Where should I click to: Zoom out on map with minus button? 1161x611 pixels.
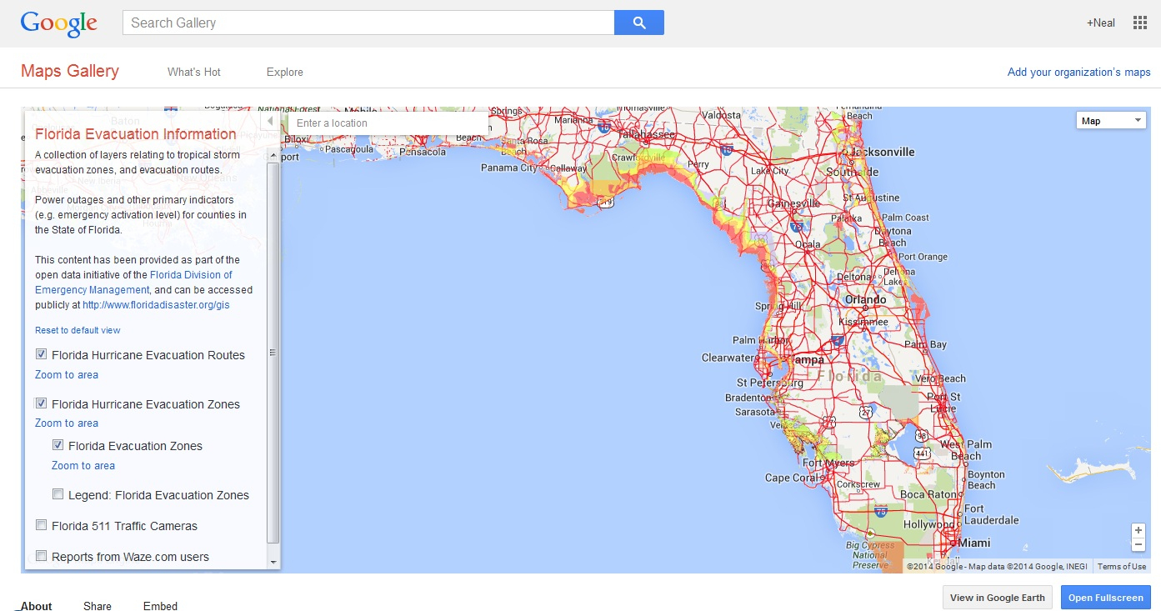(x=1138, y=545)
